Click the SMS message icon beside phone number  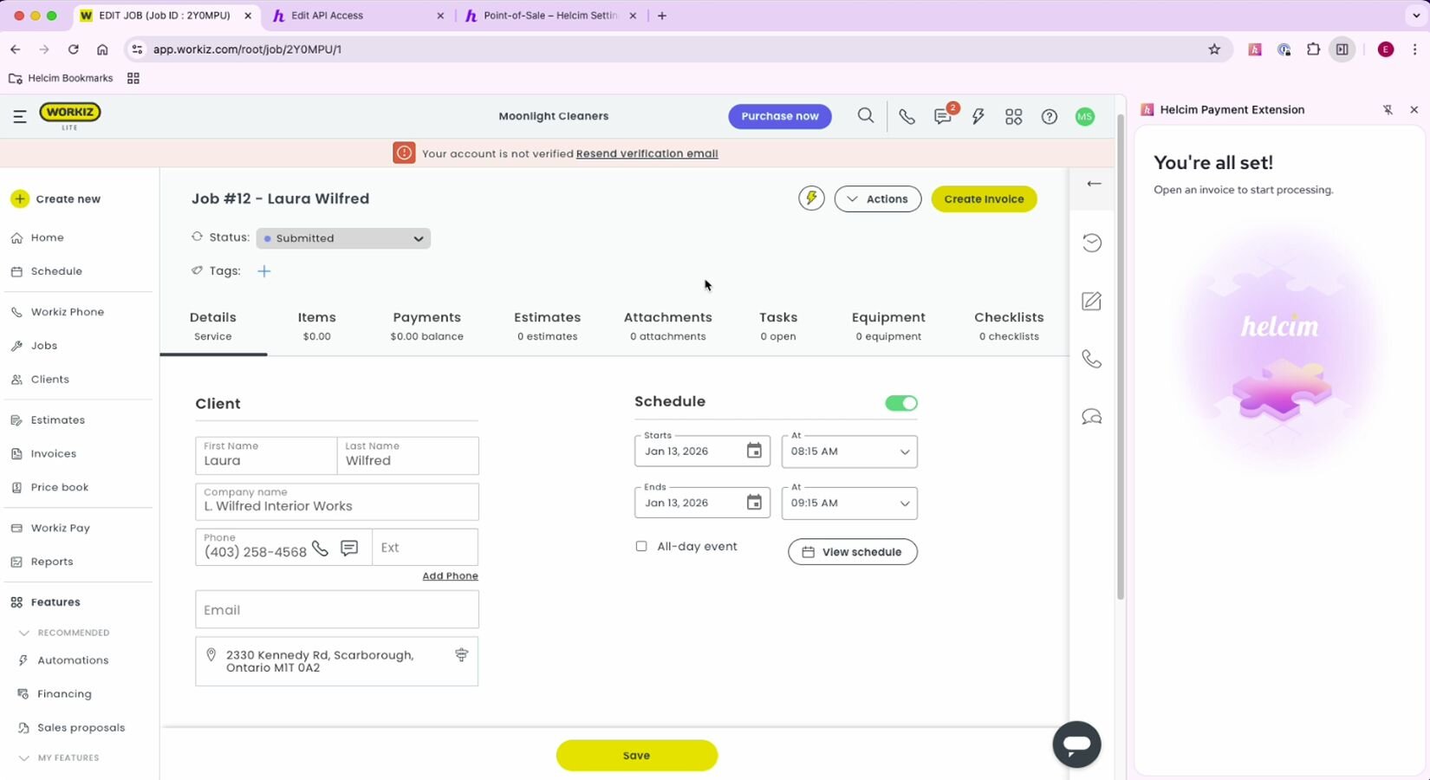(x=349, y=549)
